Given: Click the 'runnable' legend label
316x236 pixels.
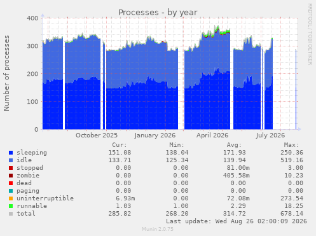Looking at the screenshot, I should tap(32, 206).
